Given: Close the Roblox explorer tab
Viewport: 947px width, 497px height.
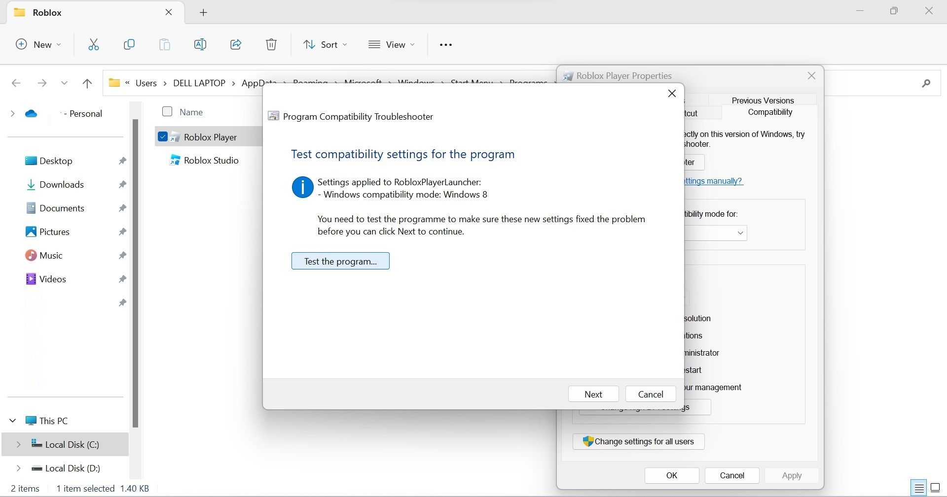Looking at the screenshot, I should [x=169, y=12].
